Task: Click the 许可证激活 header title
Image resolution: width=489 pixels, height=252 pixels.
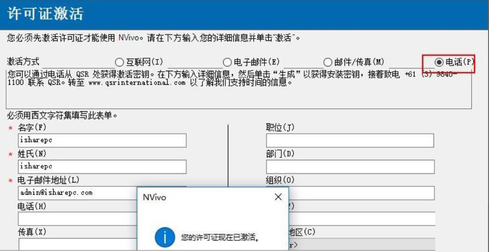Action: coord(46,14)
